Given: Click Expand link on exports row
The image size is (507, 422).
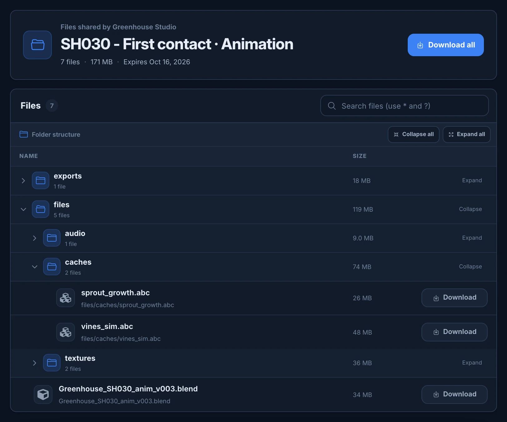Looking at the screenshot, I should [x=472, y=180].
